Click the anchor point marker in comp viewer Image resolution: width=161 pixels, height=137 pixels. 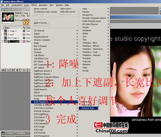[123, 82]
